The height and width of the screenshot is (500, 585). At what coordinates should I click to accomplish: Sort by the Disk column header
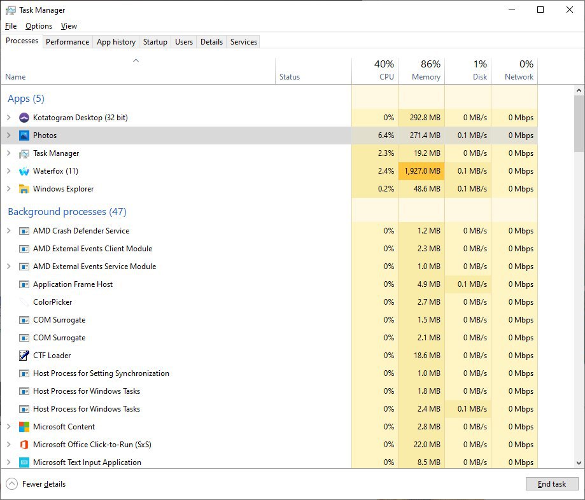[x=468, y=71]
